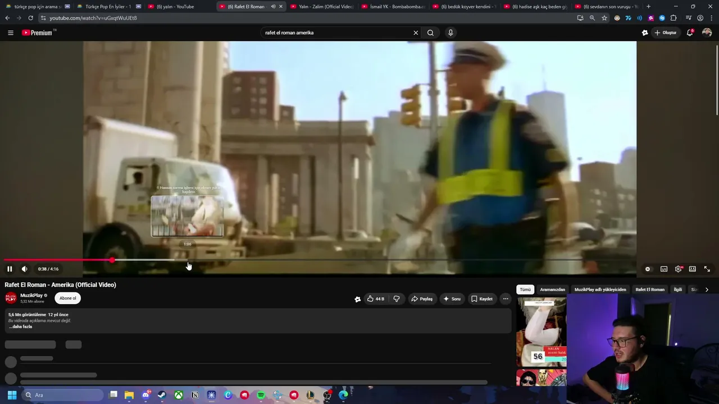
Task: Open Spotify from the taskbar
Action: (x=261, y=395)
